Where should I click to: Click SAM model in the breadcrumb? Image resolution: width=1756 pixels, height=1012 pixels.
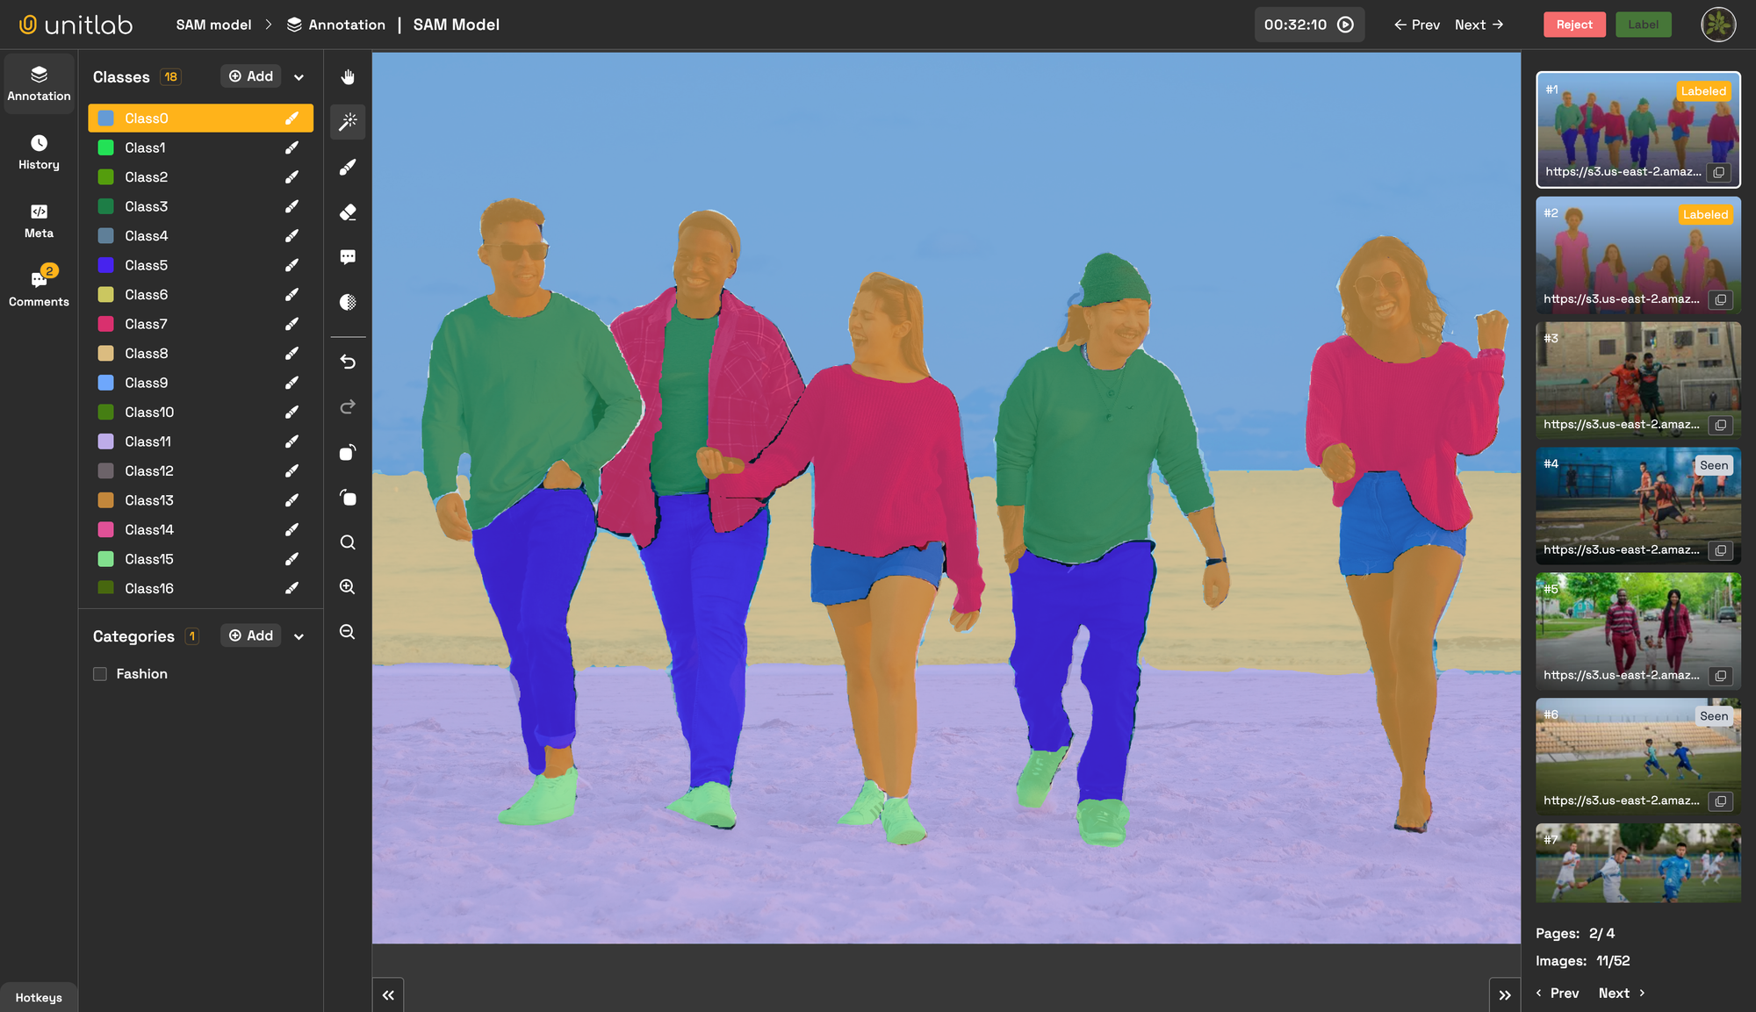click(x=212, y=25)
